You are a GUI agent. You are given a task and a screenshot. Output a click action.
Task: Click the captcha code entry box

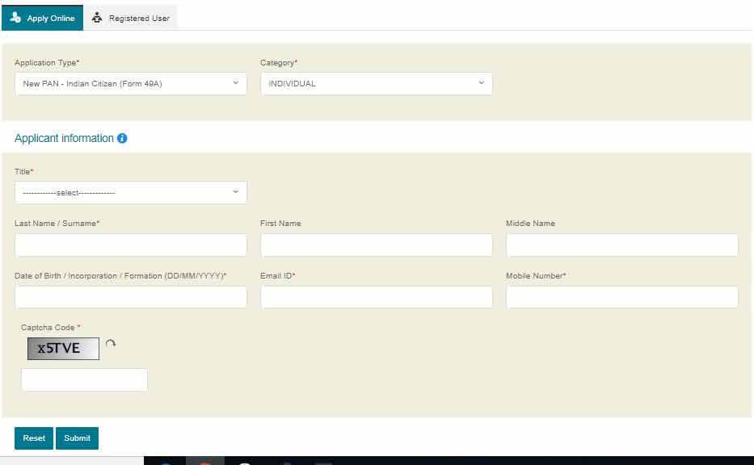coord(84,380)
